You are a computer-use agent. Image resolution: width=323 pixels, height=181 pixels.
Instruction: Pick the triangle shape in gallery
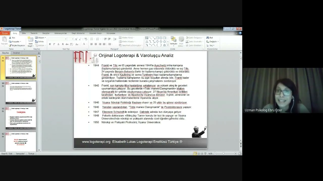click(147, 41)
